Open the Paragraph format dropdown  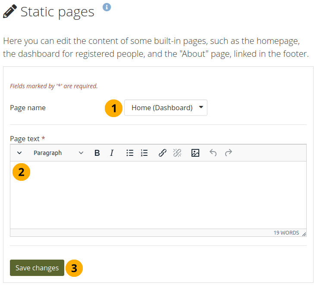coord(58,153)
